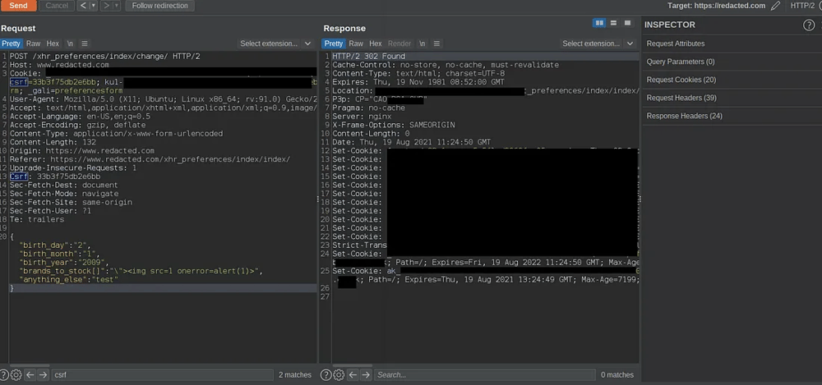Expand Request Headers (39) section
The width and height of the screenshot is (822, 385).
click(732, 98)
